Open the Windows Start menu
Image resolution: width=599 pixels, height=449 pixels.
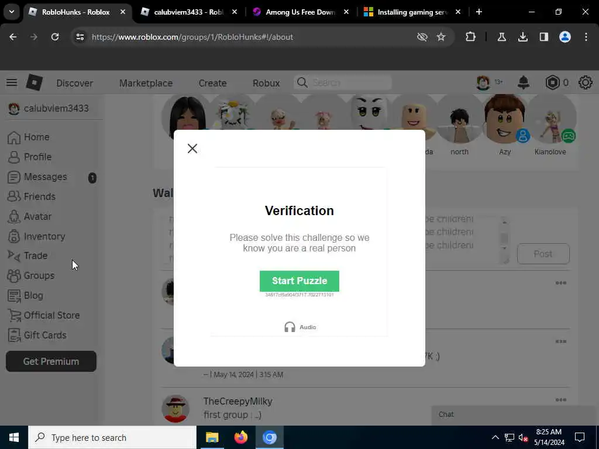tap(14, 437)
